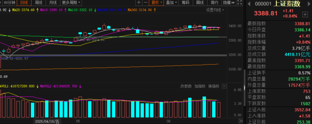Screen dimensions: 312x124
Task: Open the 更多周期 dropdown
Action: tap(71, 3)
